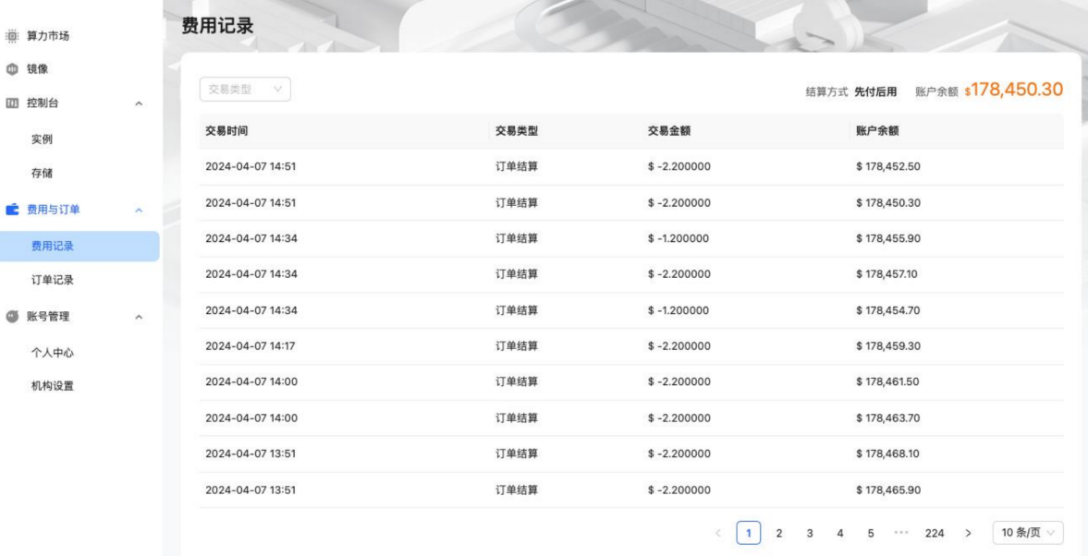Click the 控制台 dashboard icon
Screen dimensions: 1088x556
click(12, 103)
